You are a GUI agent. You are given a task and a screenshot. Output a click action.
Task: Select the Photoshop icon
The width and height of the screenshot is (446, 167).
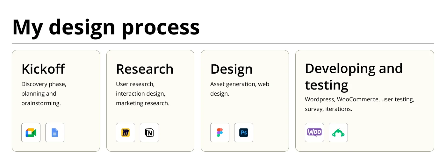tap(244, 133)
